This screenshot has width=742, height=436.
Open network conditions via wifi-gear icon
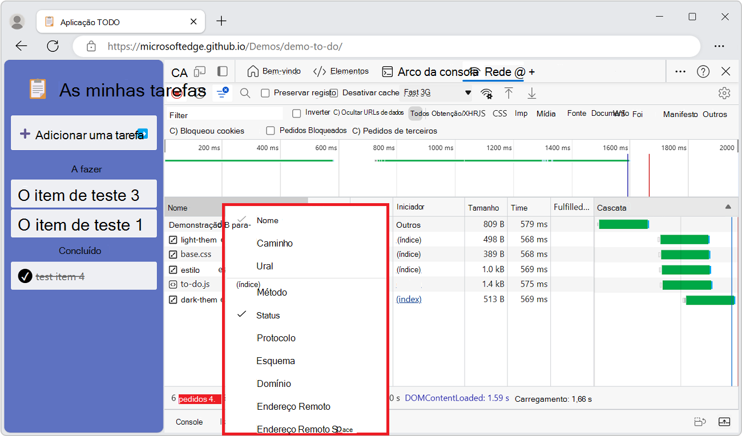pyautogui.click(x=486, y=92)
